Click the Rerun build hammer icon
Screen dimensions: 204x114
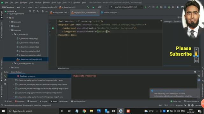click(x=5, y=76)
